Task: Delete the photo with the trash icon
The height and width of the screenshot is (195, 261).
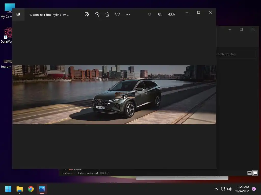Action: click(x=107, y=14)
